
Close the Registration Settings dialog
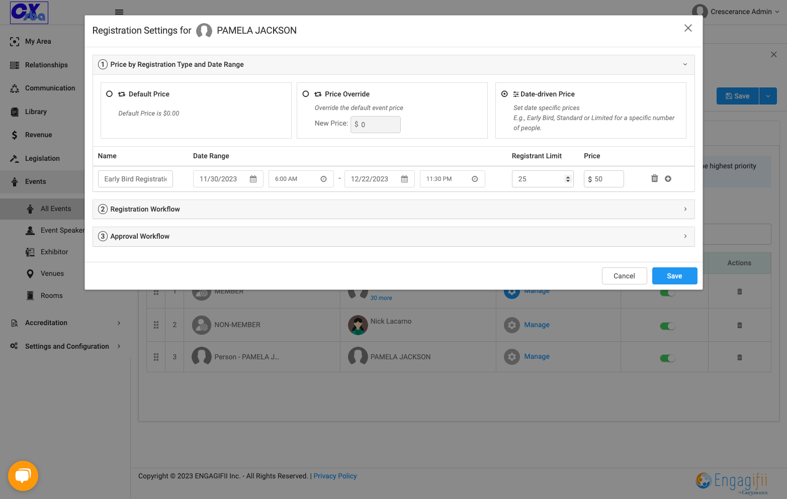pyautogui.click(x=688, y=28)
